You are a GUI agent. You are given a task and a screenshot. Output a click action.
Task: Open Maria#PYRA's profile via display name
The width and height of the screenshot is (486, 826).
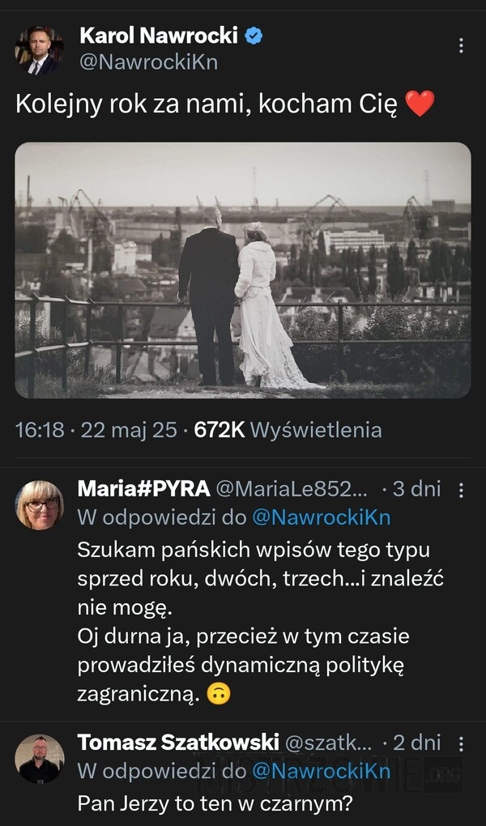(x=143, y=488)
